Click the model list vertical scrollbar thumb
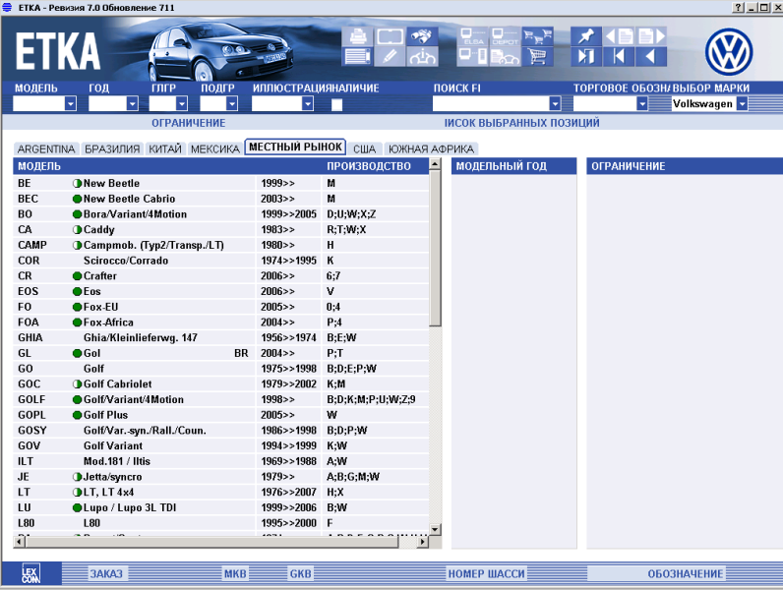 pyautogui.click(x=436, y=248)
